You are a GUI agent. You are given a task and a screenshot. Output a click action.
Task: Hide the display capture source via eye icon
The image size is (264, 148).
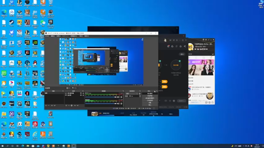[81, 93]
